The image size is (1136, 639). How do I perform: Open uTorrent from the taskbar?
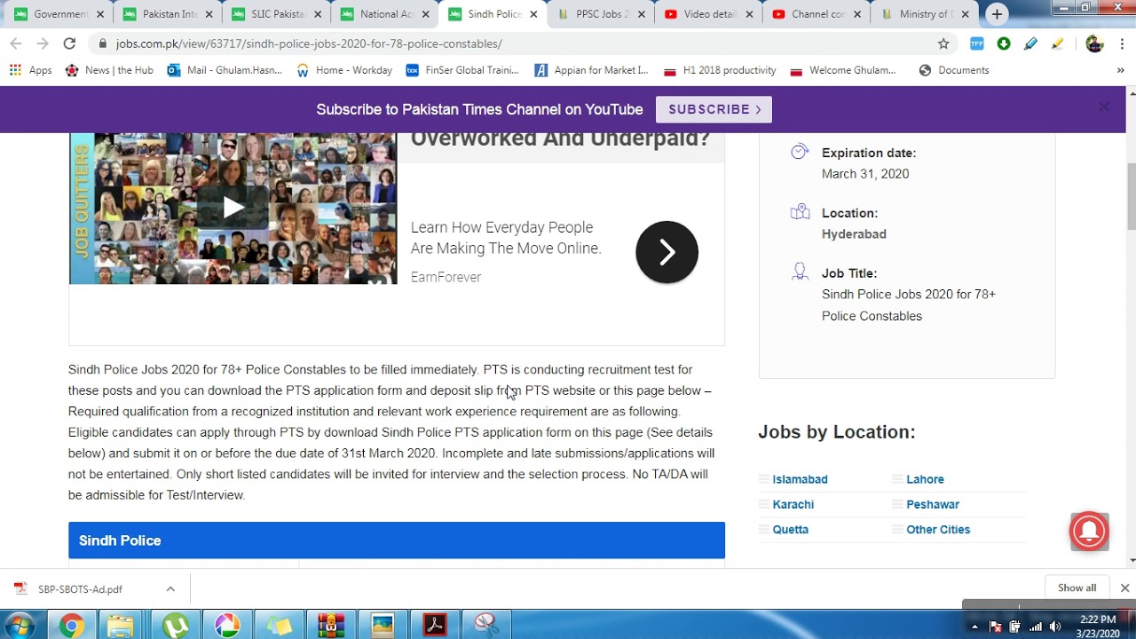[176, 626]
